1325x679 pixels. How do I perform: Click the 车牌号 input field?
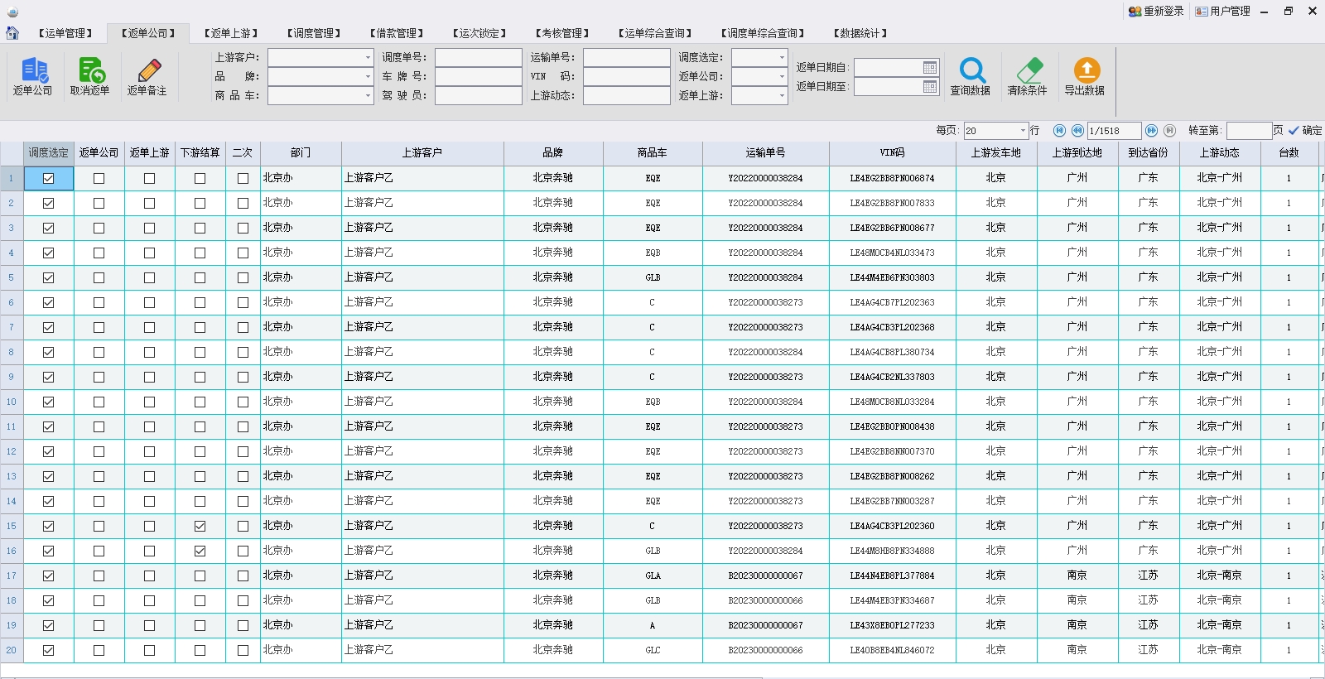coord(479,76)
